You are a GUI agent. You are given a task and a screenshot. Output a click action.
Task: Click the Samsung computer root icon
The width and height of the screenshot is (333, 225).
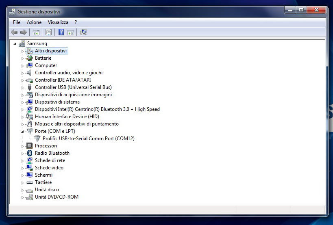click(x=22, y=44)
